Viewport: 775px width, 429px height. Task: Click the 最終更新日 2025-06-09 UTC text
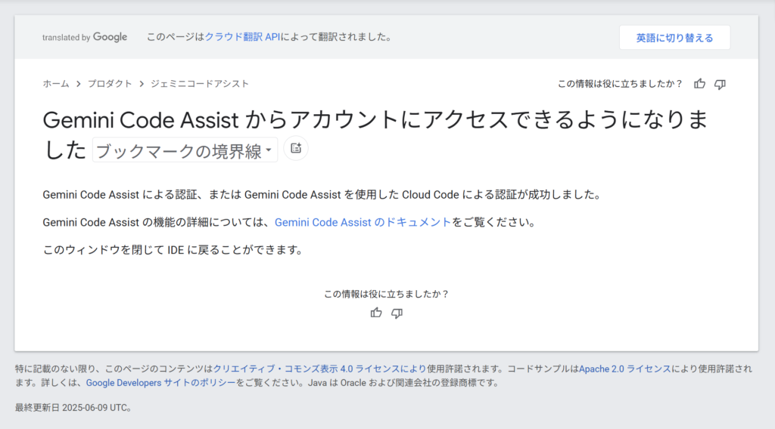click(73, 408)
